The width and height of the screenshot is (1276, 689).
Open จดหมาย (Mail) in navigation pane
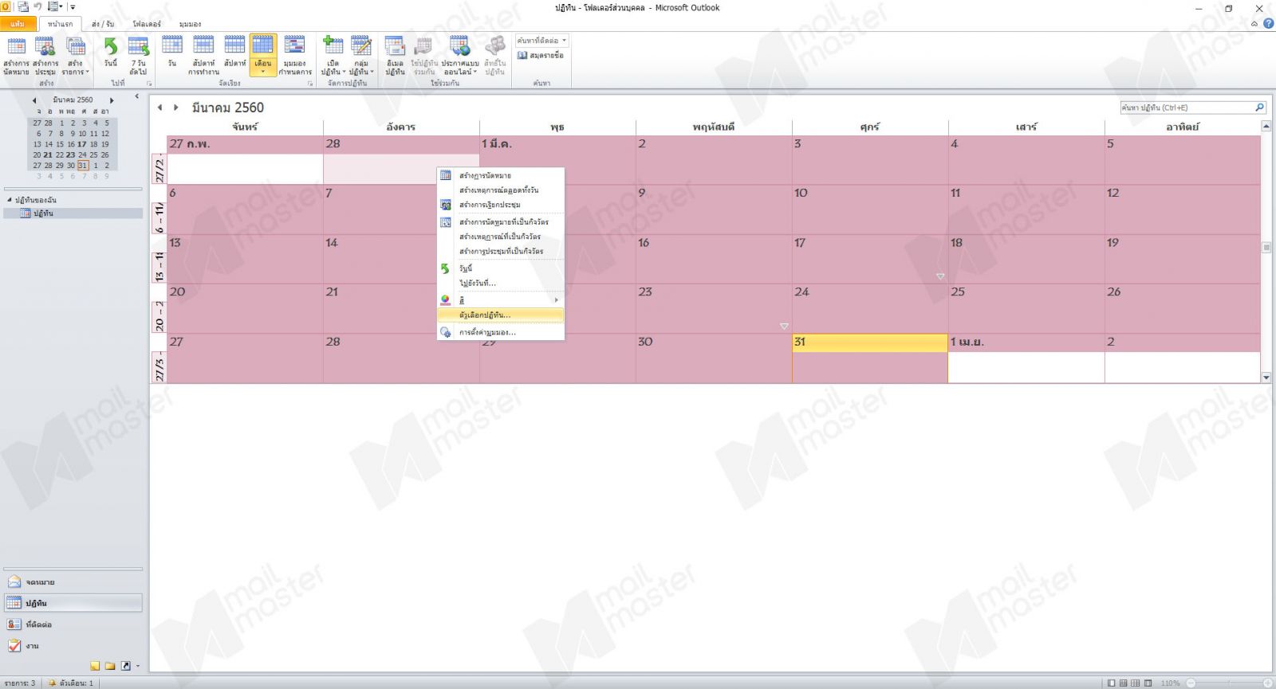tap(73, 582)
